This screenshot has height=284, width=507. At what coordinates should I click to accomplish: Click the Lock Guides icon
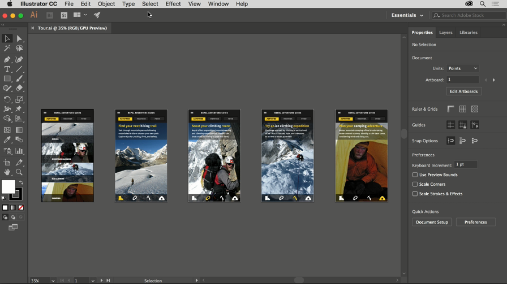(x=463, y=125)
